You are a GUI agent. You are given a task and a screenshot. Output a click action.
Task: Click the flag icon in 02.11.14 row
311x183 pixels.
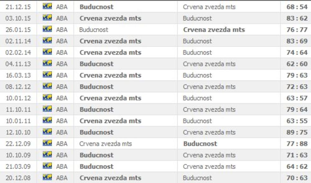tap(47, 41)
